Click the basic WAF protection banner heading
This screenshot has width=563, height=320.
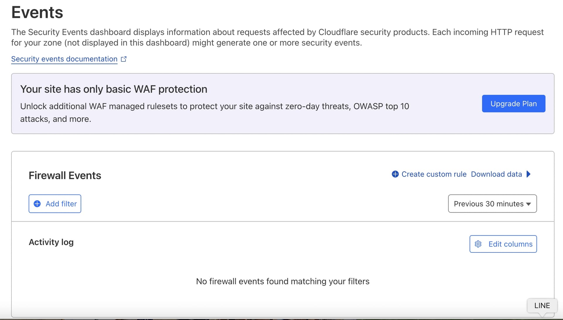click(x=114, y=89)
